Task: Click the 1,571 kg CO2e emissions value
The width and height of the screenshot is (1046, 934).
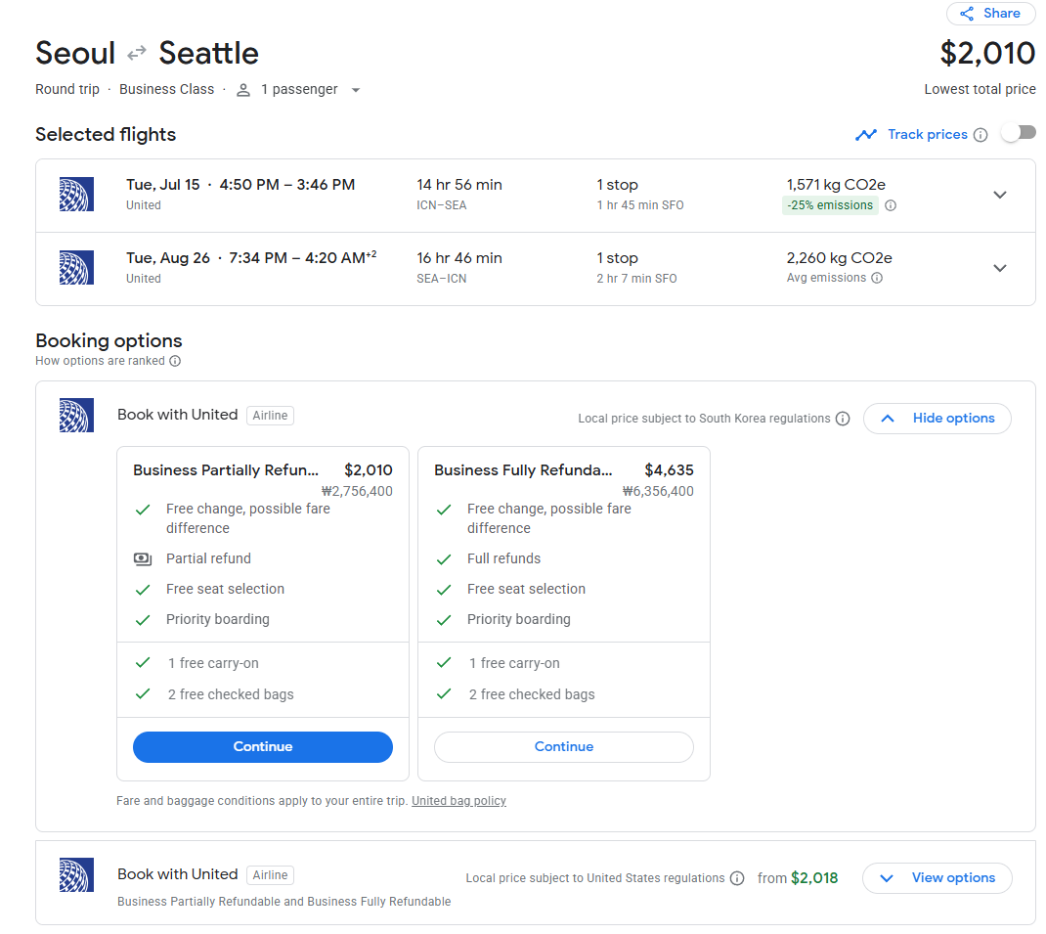Action: click(x=836, y=185)
